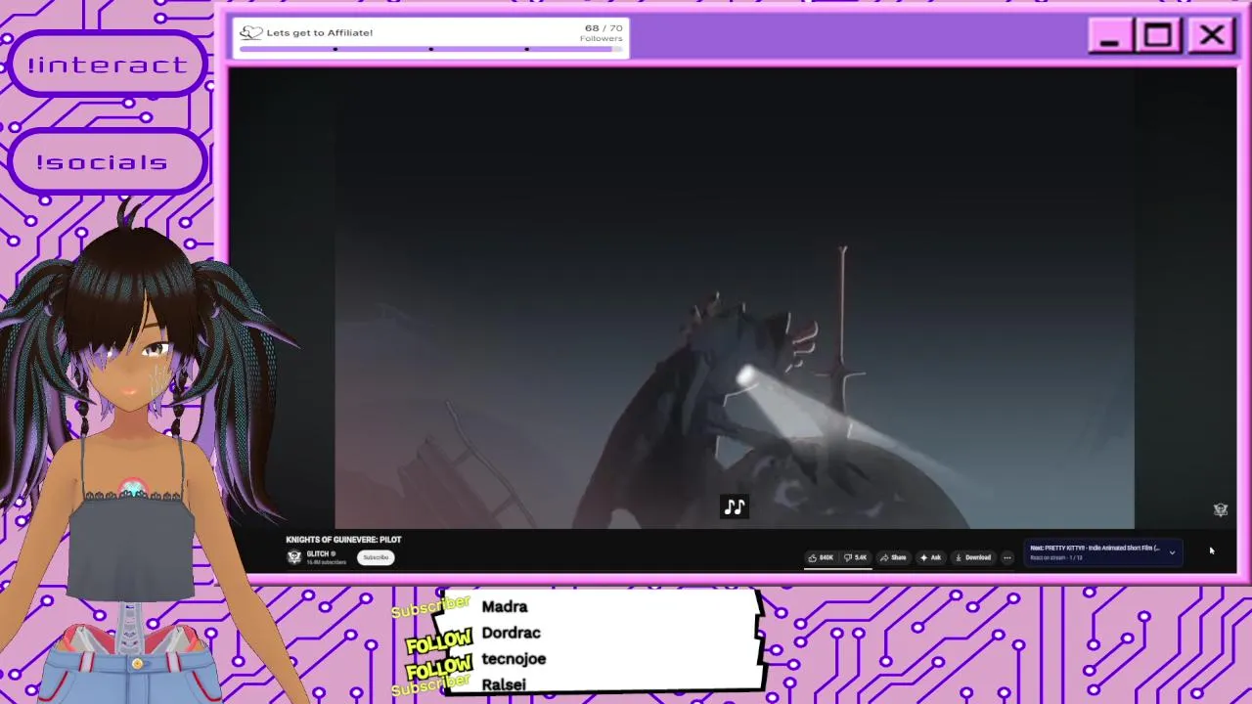The image size is (1252, 704).
Task: Like the video showing 840K likes
Action: [821, 557]
